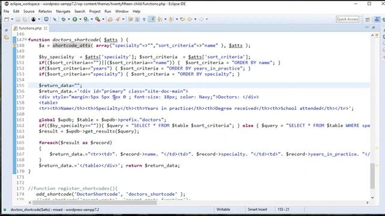Click the restore view icon in left trim

pyautogui.click(x=7, y=31)
